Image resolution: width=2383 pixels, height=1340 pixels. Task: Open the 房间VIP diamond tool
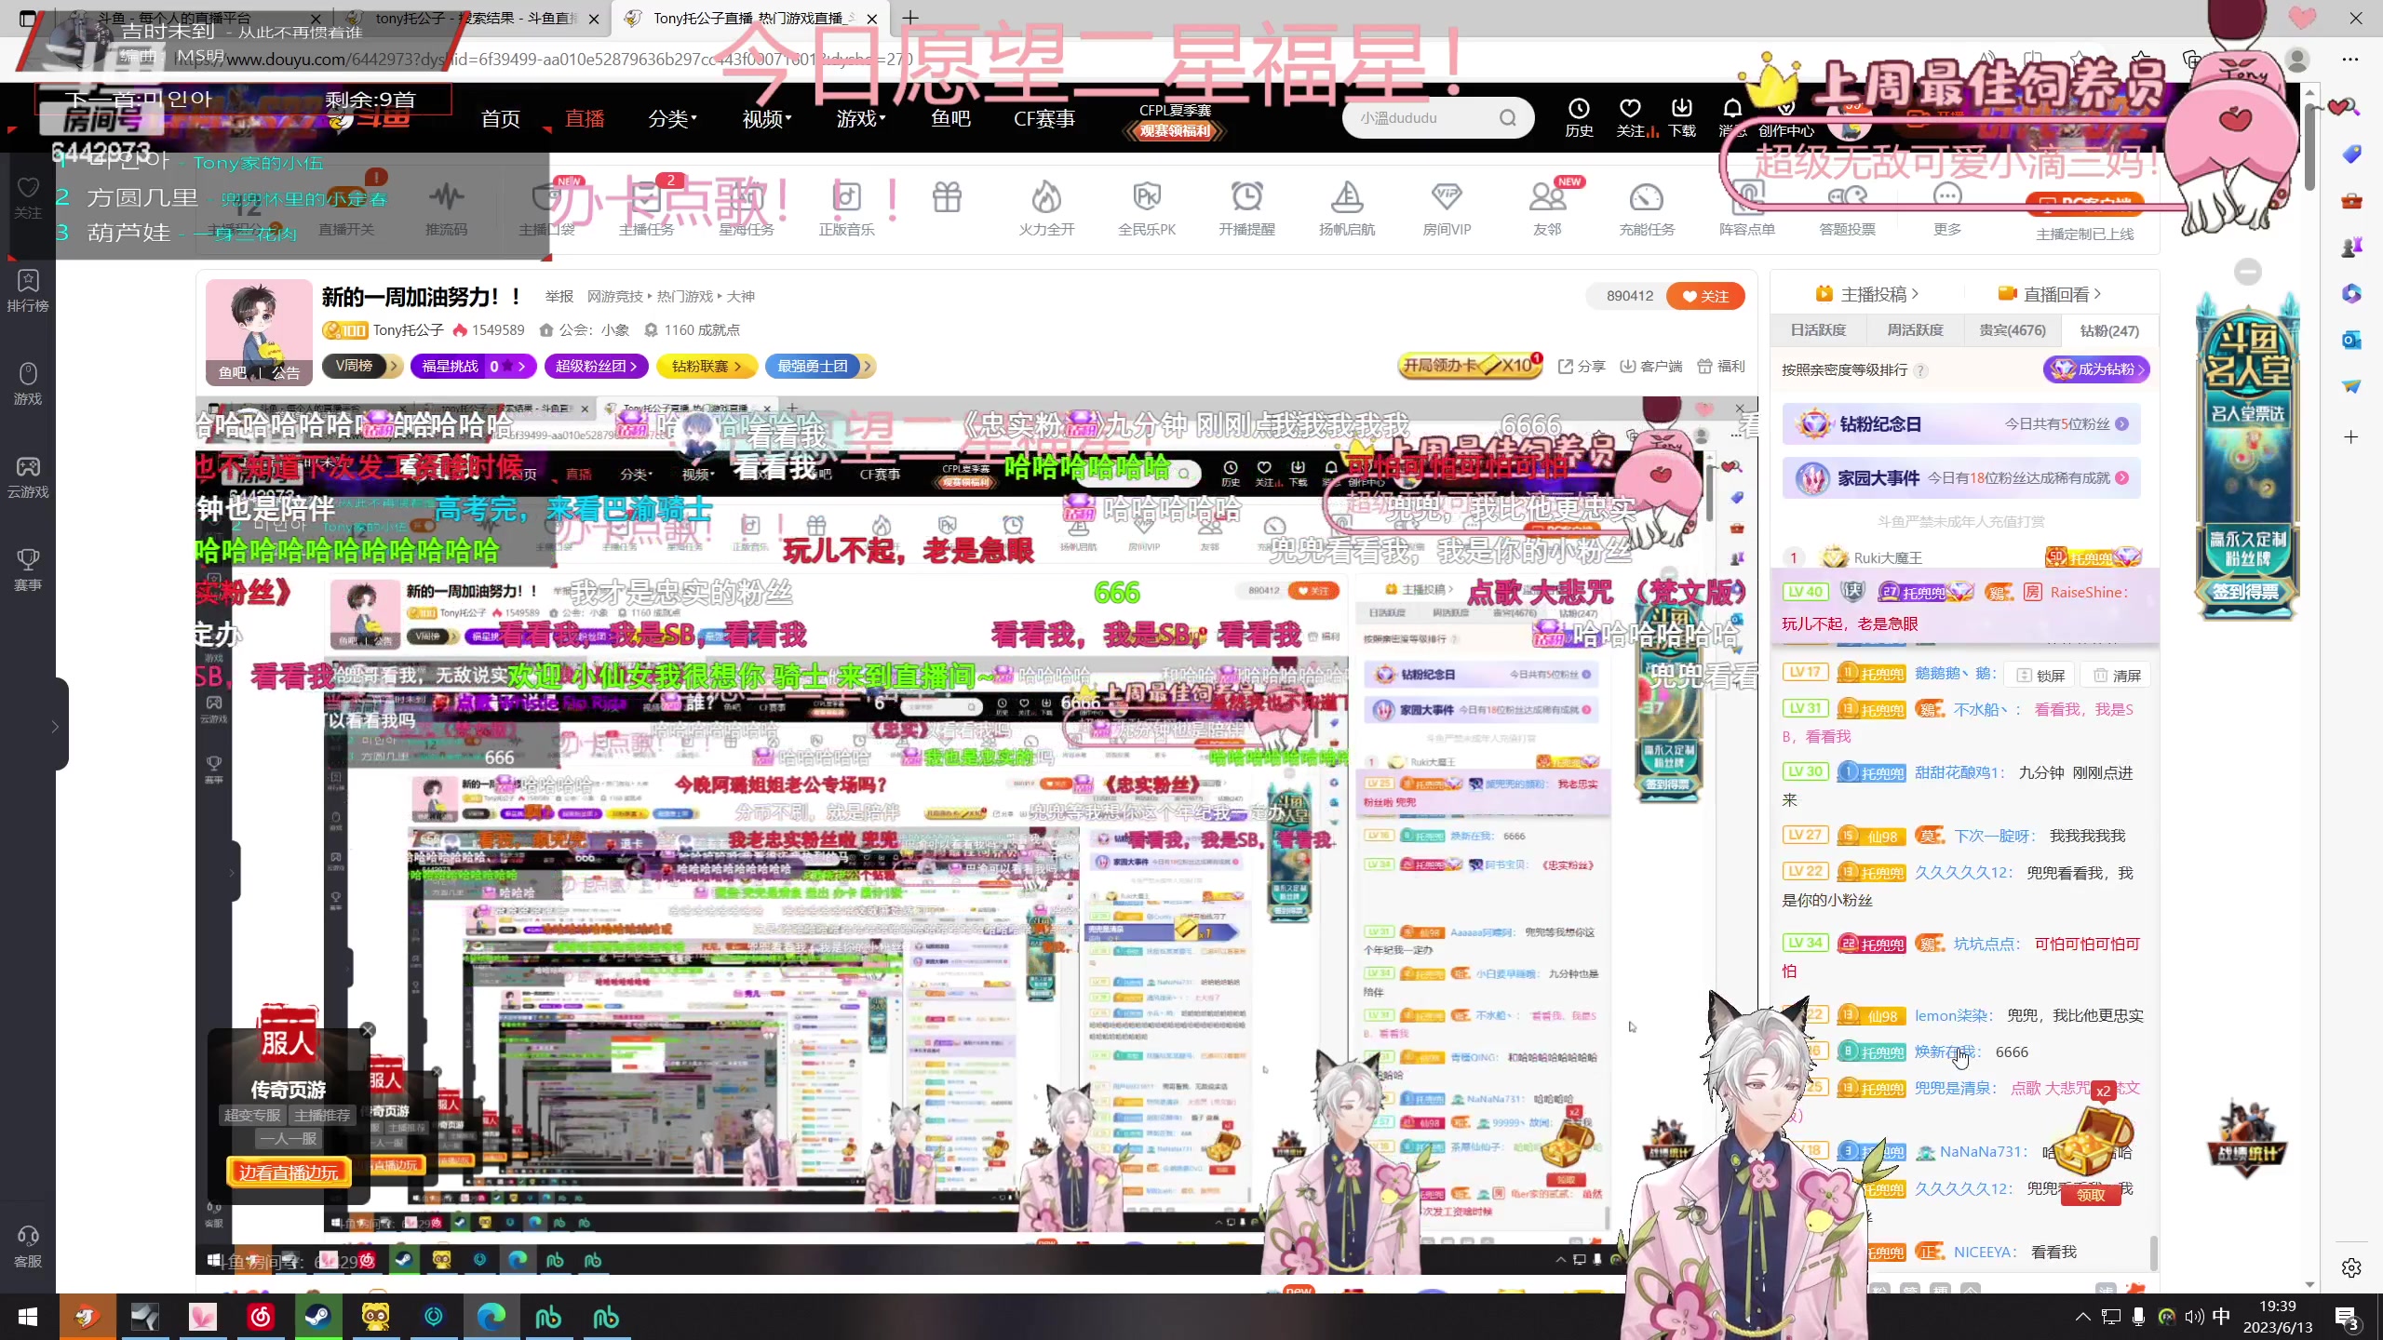(x=1447, y=208)
